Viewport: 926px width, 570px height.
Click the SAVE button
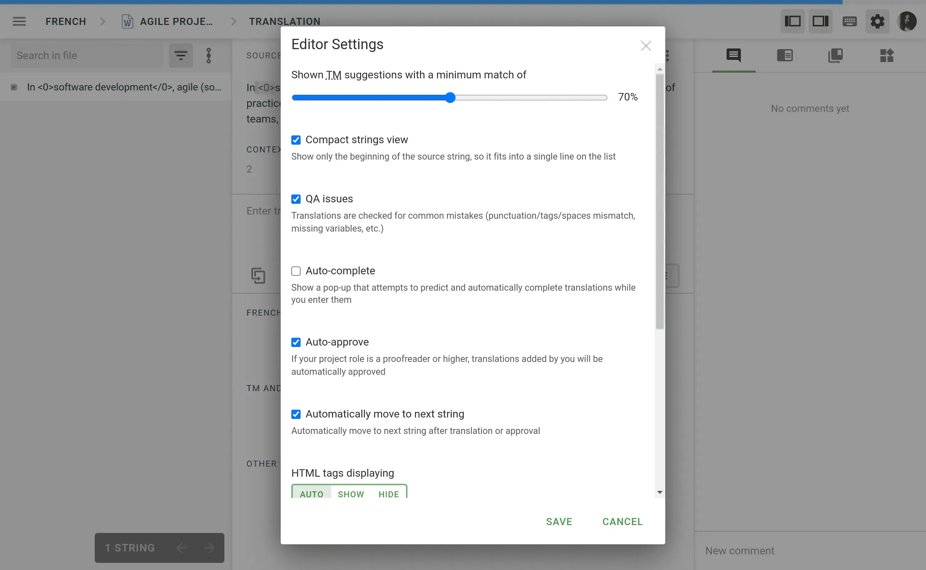(x=559, y=522)
